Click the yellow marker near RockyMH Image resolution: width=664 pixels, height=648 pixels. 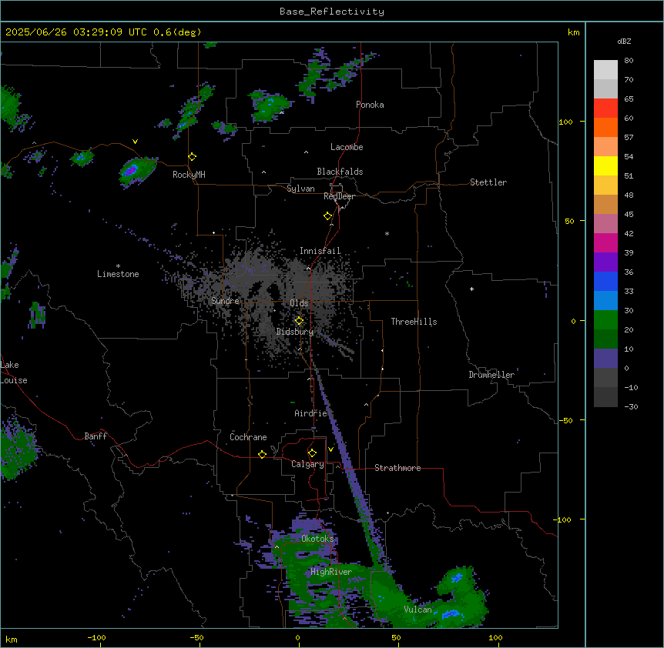click(193, 157)
